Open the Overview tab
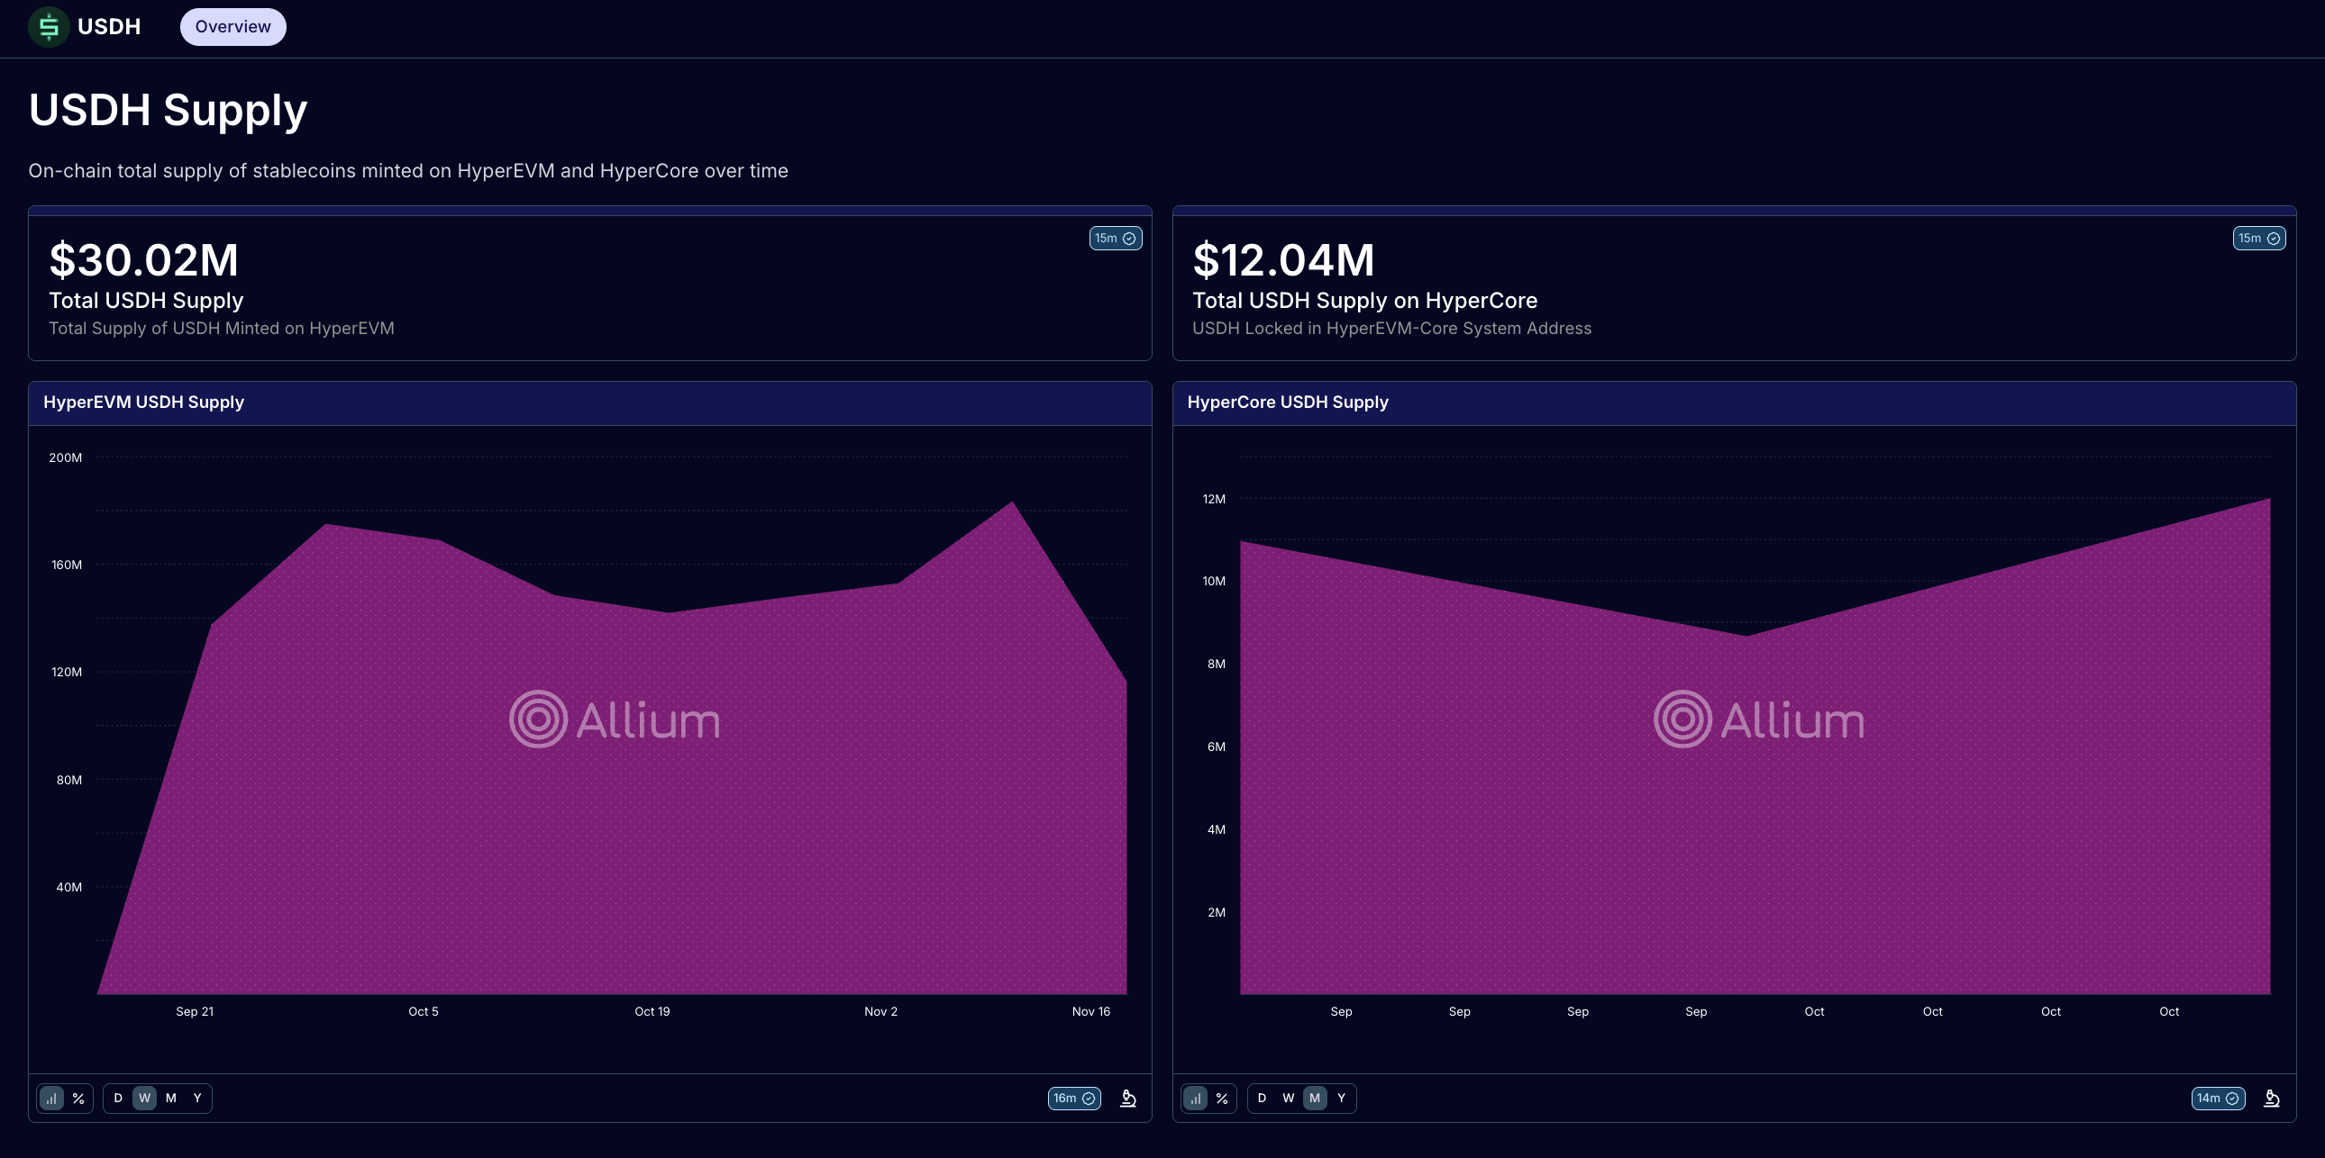Image resolution: width=2325 pixels, height=1158 pixels. pyautogui.click(x=232, y=27)
